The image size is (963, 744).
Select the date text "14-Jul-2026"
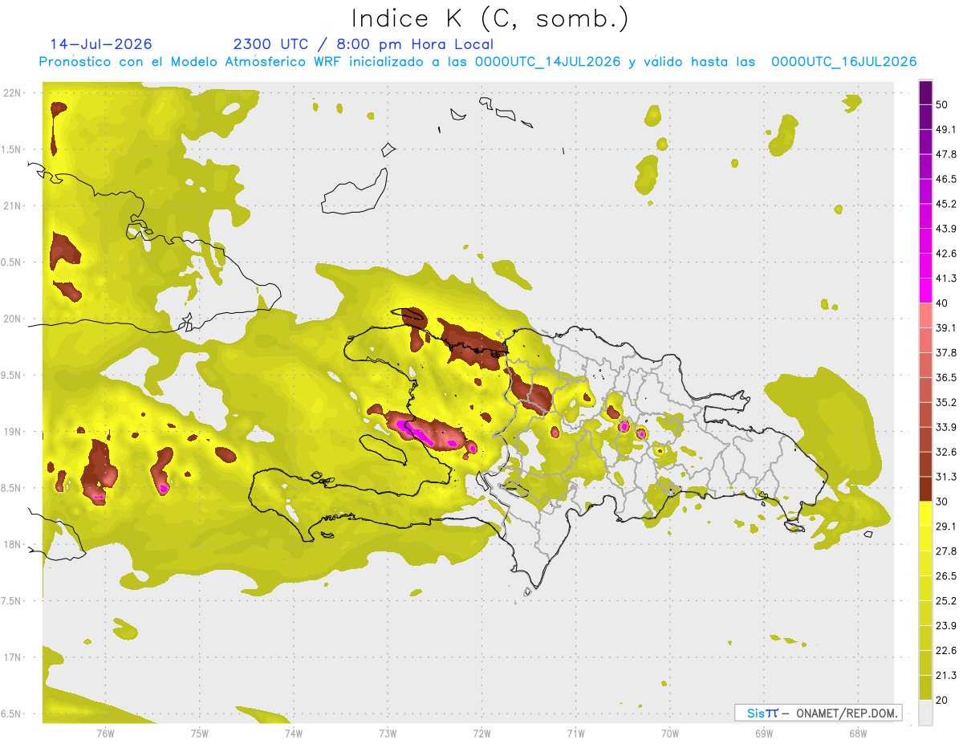[101, 44]
